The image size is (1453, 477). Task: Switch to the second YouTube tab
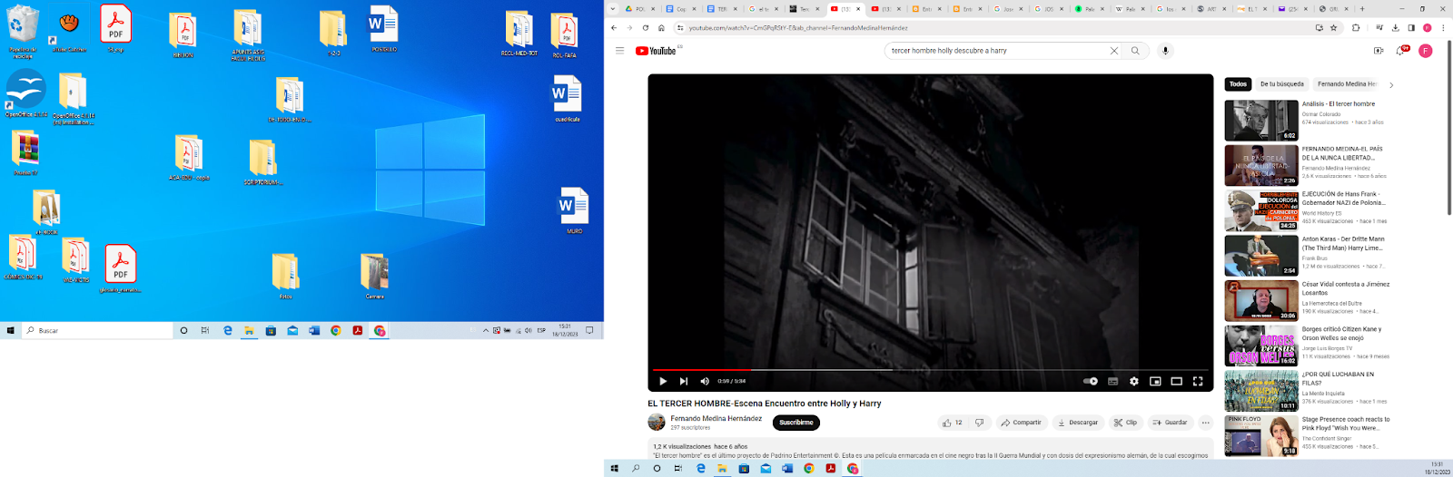pyautogui.click(x=885, y=9)
